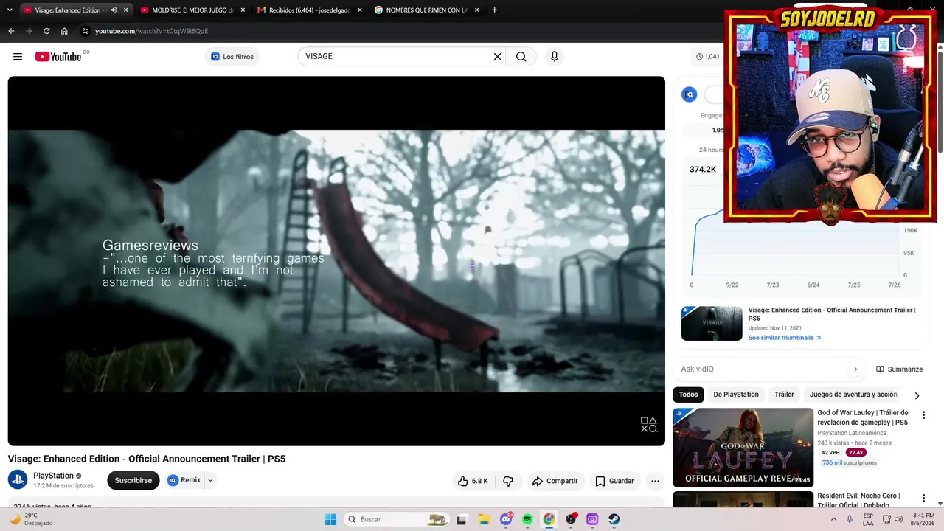Open the weather widget showing 29°C
Screen dimensions: 944x531
tap(32, 519)
